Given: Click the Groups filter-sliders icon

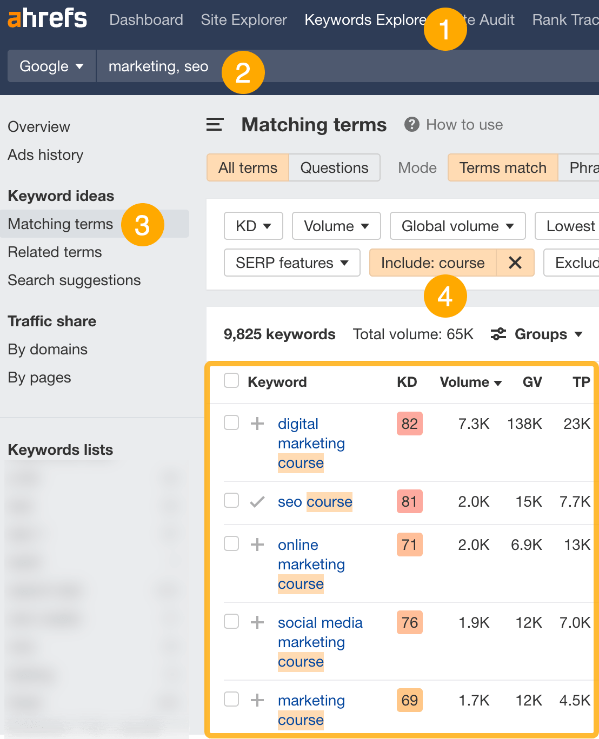Looking at the screenshot, I should click(498, 334).
